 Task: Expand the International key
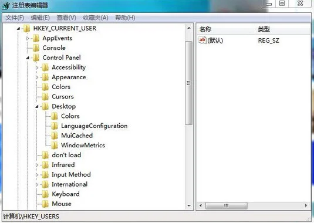[37, 184]
